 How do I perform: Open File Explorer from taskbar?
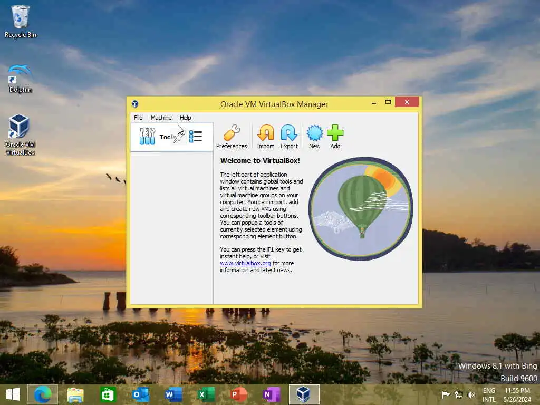(x=75, y=394)
